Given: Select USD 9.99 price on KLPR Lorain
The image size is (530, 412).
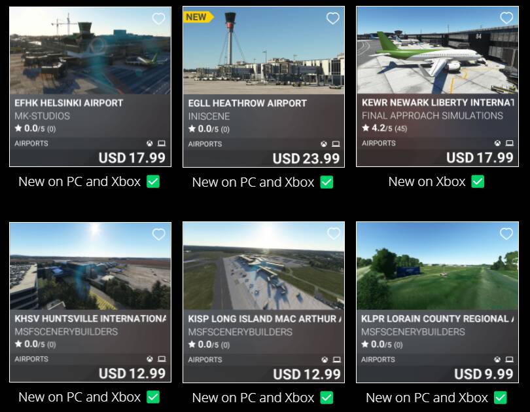Looking at the screenshot, I should click(484, 374).
